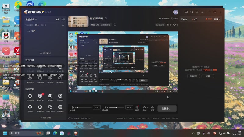244x137 pixels.
Task: Select the 我的场景 scene tab
Action: click(29, 25)
